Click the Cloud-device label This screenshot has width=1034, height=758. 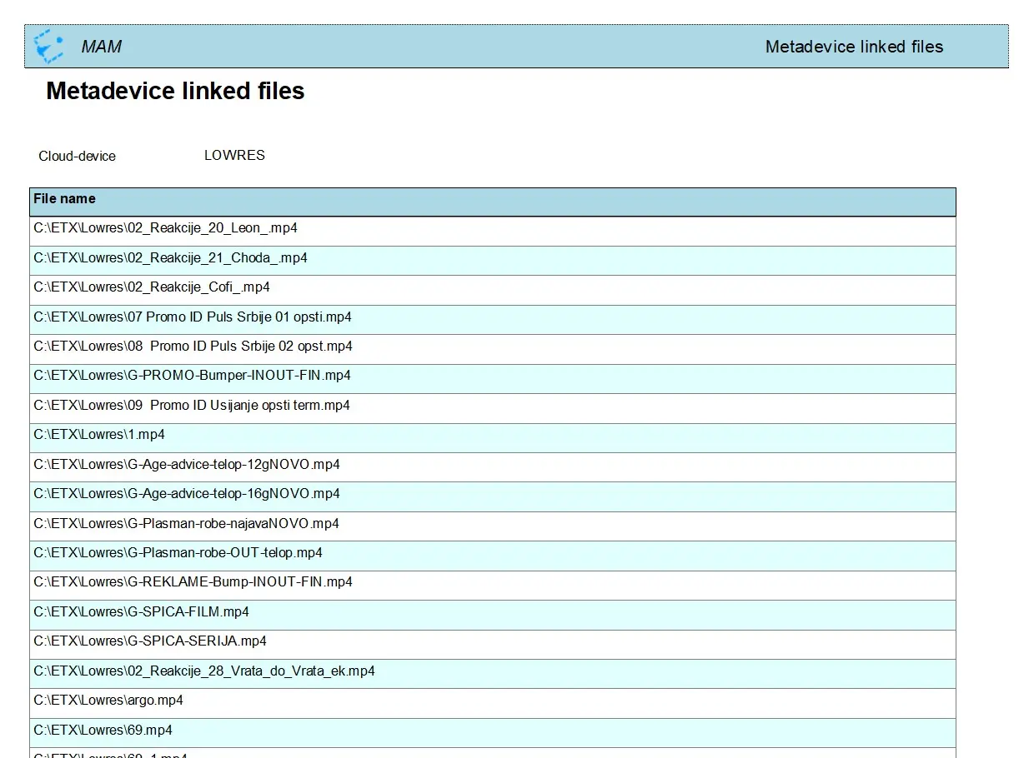pos(77,157)
